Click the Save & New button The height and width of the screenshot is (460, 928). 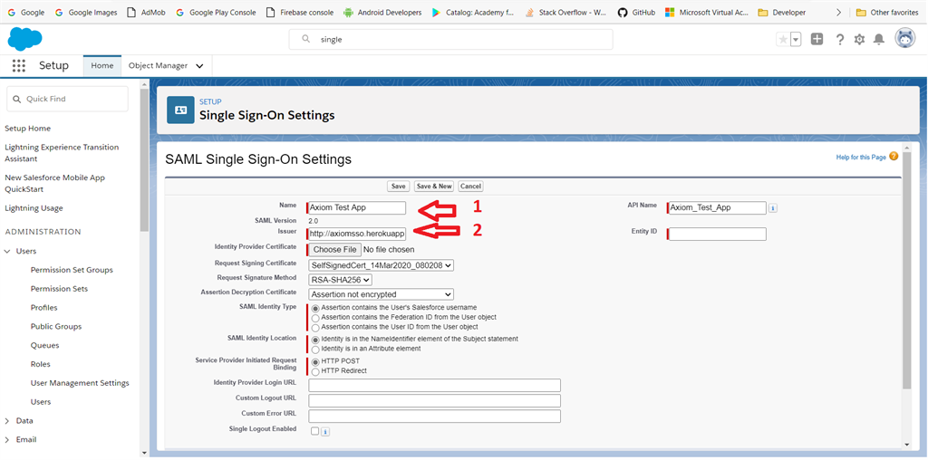434,187
